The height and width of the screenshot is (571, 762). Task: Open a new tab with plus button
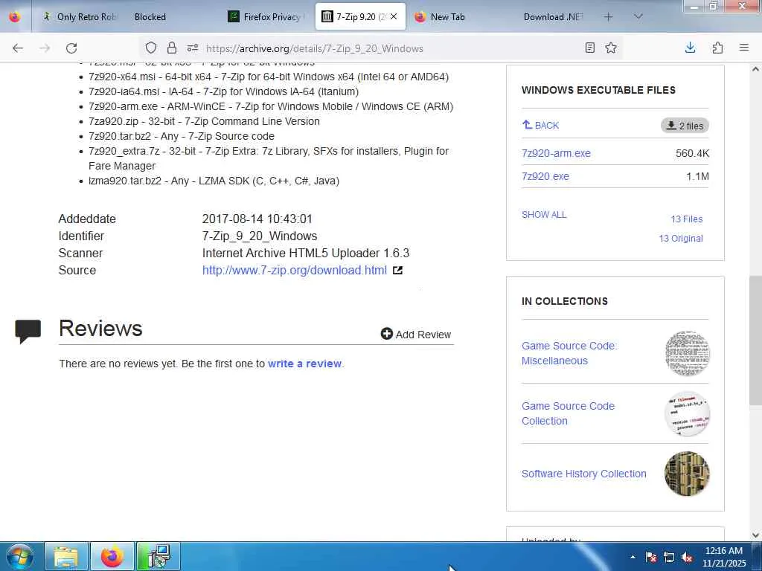[608, 17]
